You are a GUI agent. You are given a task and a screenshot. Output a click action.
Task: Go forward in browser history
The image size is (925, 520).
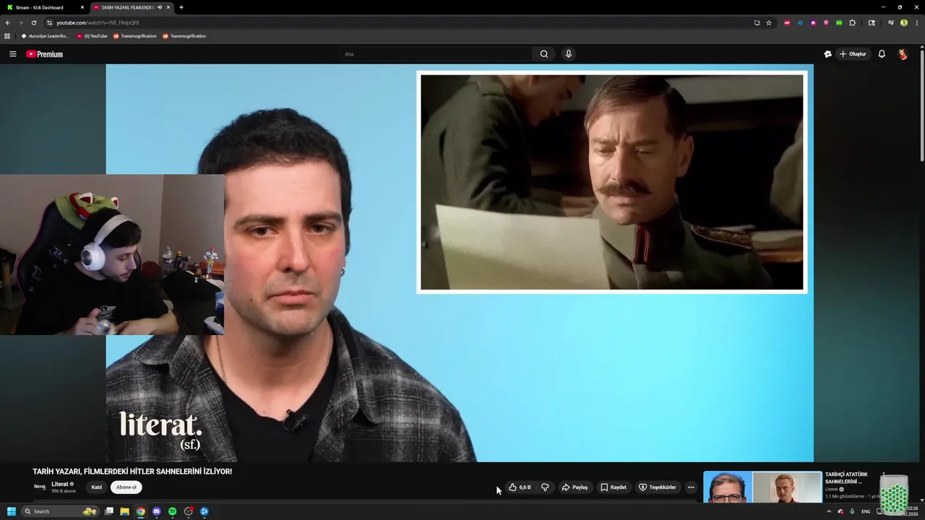click(x=21, y=22)
